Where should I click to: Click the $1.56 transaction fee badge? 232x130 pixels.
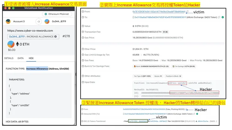point(165,32)
